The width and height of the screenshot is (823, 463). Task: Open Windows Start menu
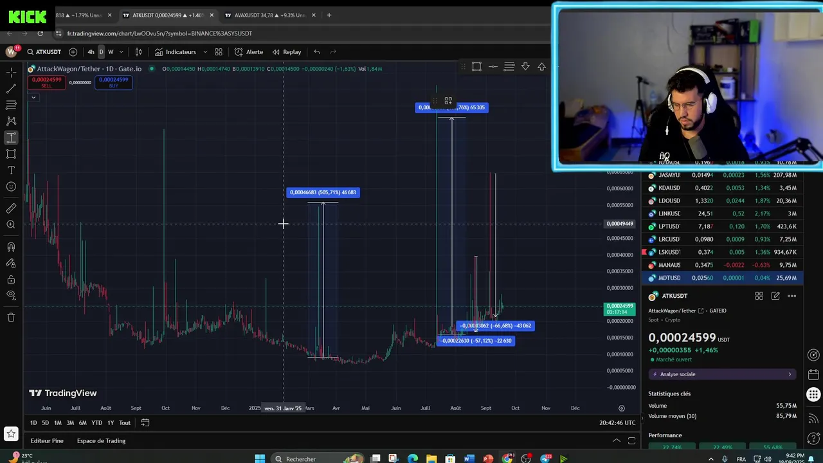click(260, 458)
